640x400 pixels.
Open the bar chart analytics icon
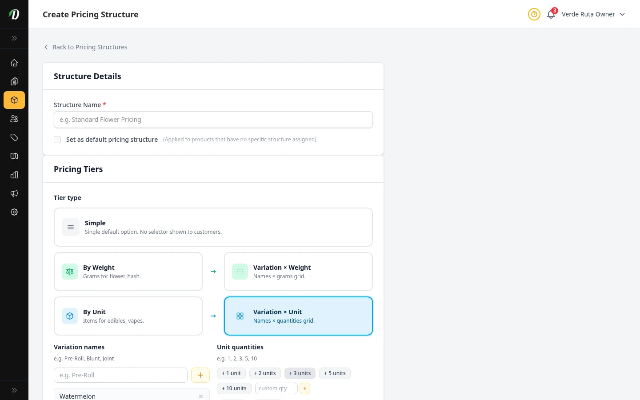point(14,175)
